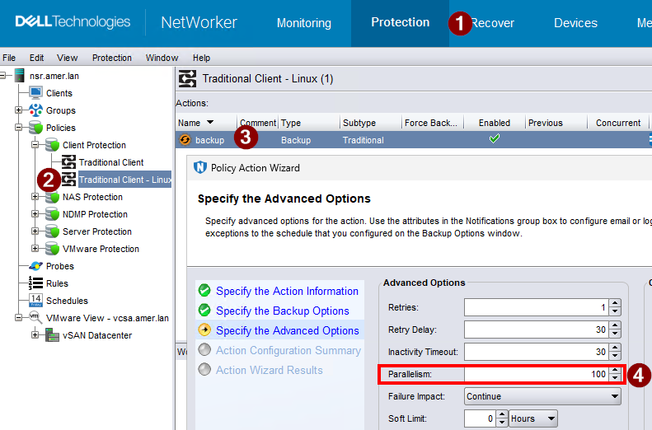Expand the VMware Protection policy node

35,249
